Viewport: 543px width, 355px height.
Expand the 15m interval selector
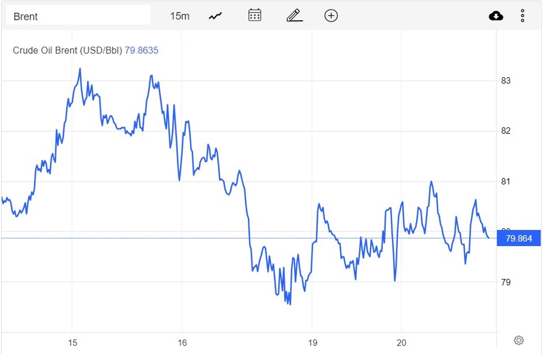pos(180,16)
